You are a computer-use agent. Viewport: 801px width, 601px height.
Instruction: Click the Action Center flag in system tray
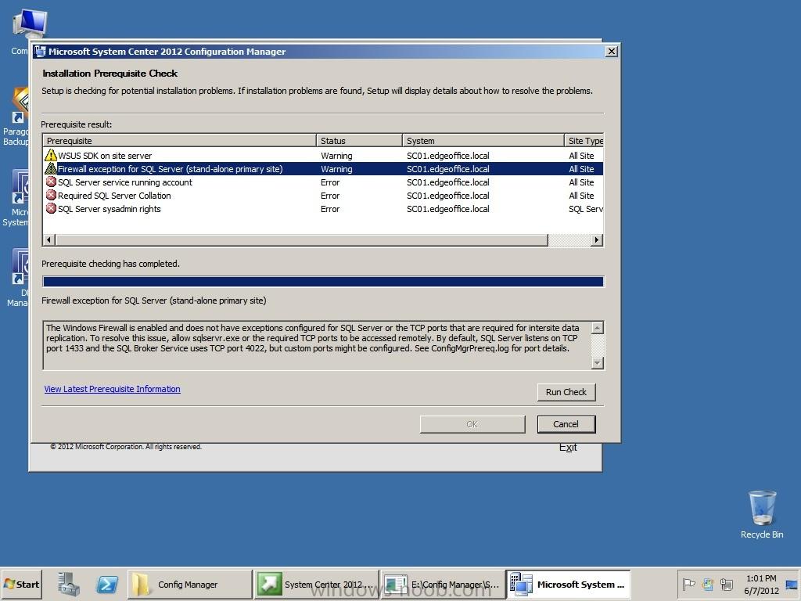coord(688,584)
